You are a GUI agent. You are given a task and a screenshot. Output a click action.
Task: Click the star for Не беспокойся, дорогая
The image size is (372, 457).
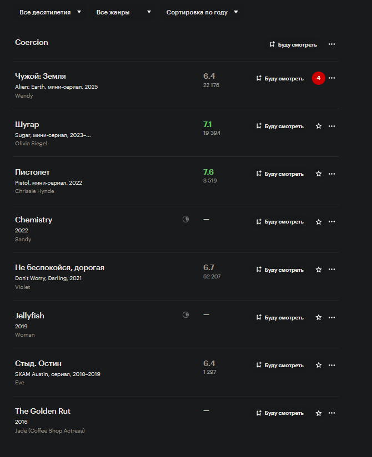[x=319, y=270]
